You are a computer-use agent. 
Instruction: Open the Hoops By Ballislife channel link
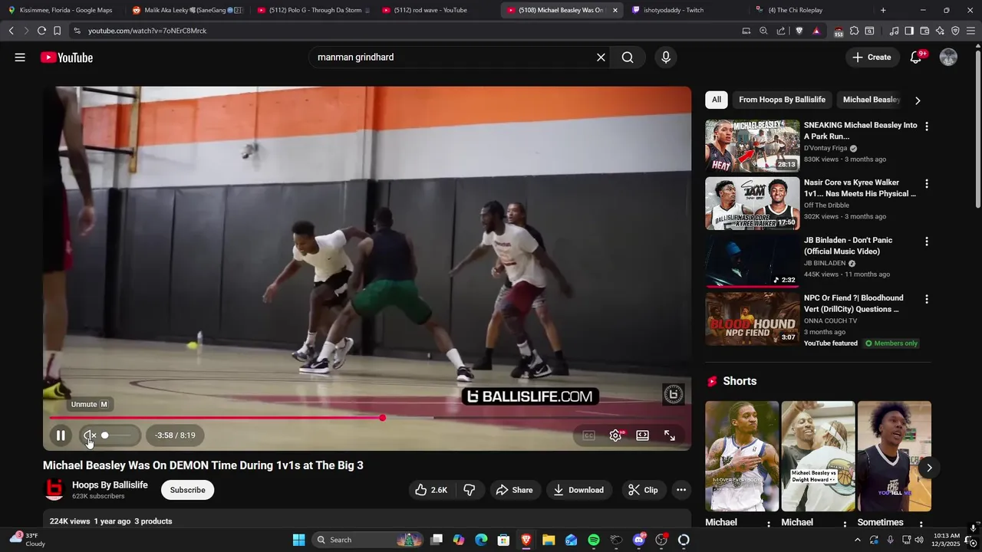click(x=110, y=485)
